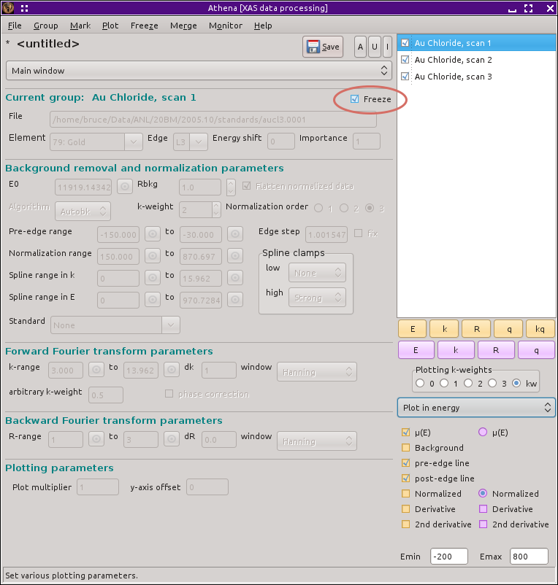The image size is (558, 585).
Task: Click the pluck button for spline range in k start
Action: coord(153,278)
